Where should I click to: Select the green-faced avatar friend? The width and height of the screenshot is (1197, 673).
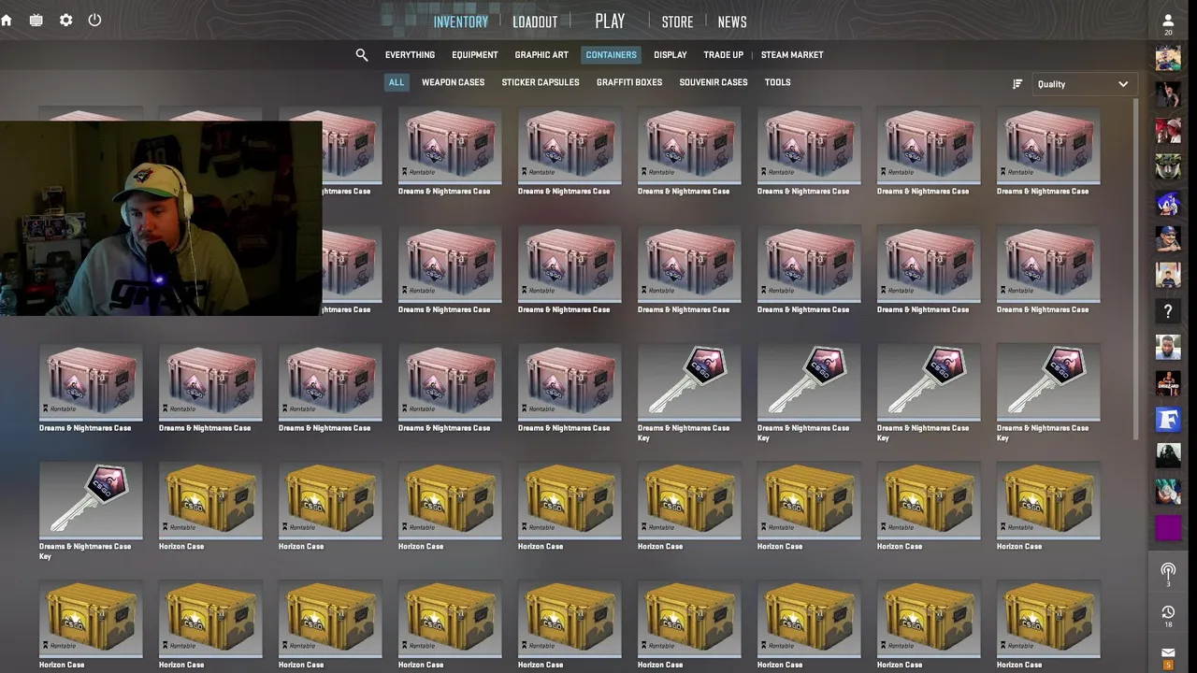point(1168,166)
